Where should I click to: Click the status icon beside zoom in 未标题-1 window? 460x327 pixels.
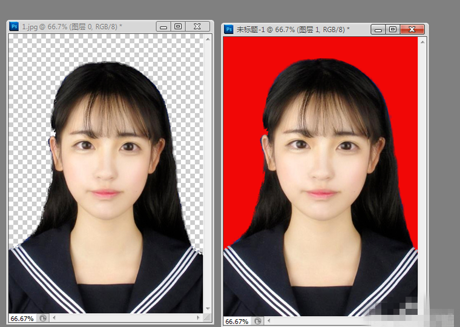tap(258, 321)
